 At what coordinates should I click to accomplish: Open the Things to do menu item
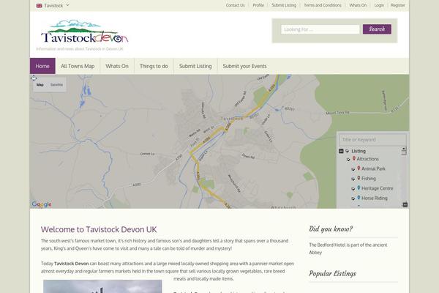(x=154, y=66)
